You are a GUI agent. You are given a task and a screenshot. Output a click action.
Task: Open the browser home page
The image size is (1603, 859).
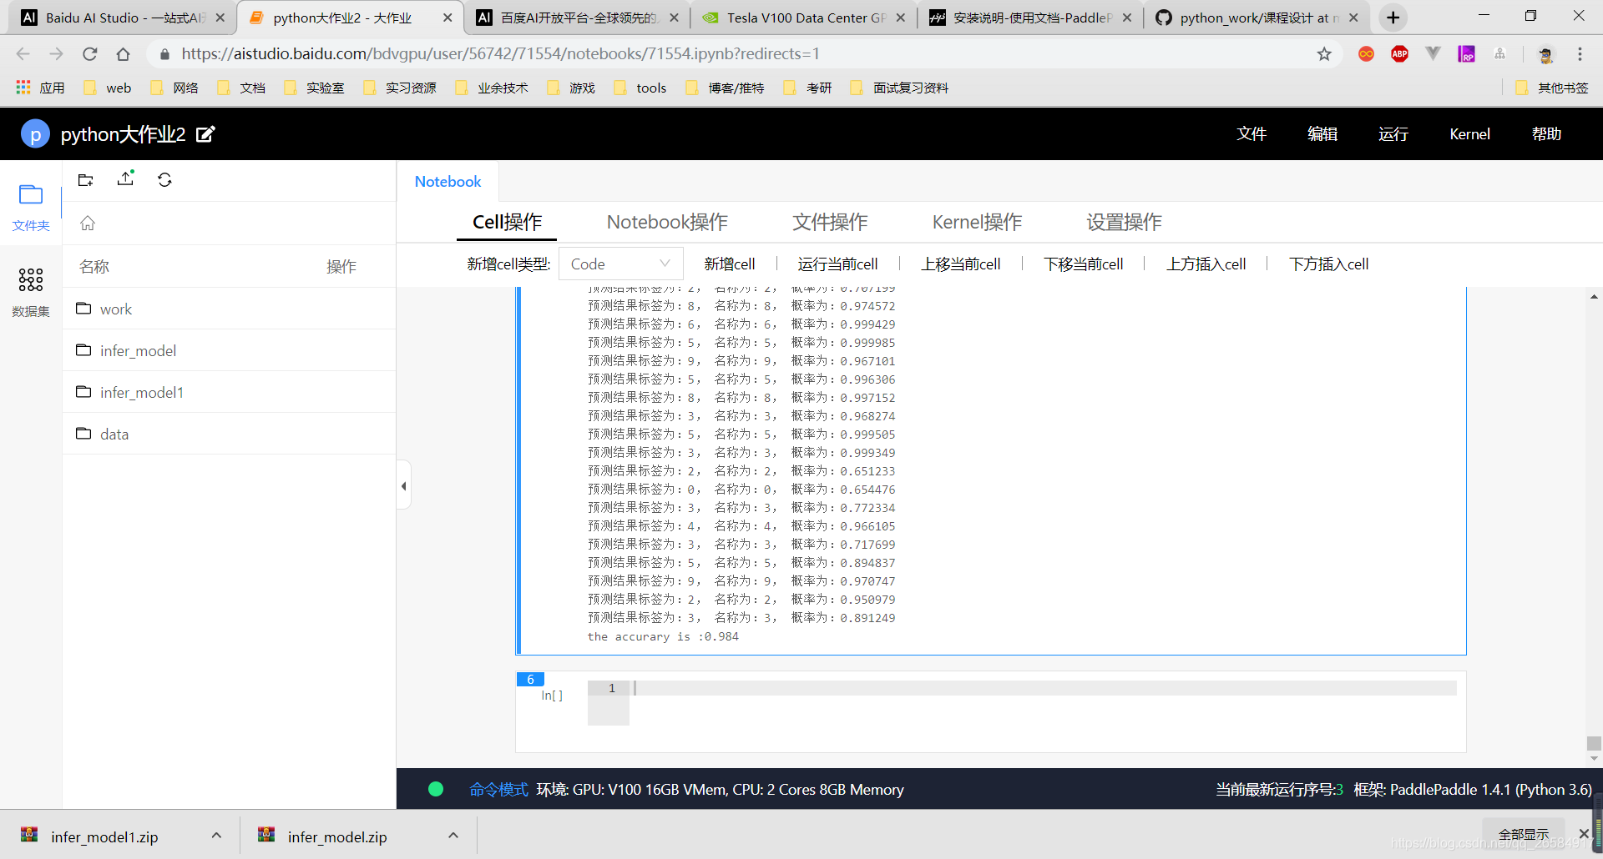click(x=124, y=54)
